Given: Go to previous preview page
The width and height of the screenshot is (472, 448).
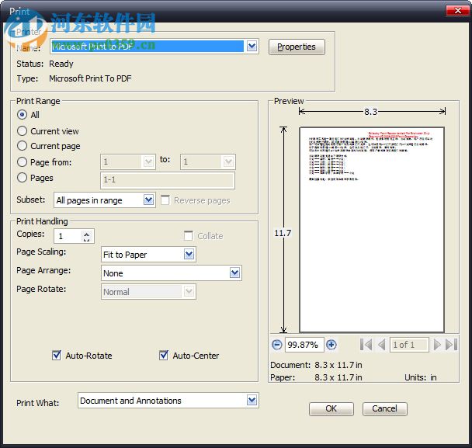Looking at the screenshot, I should (381, 345).
